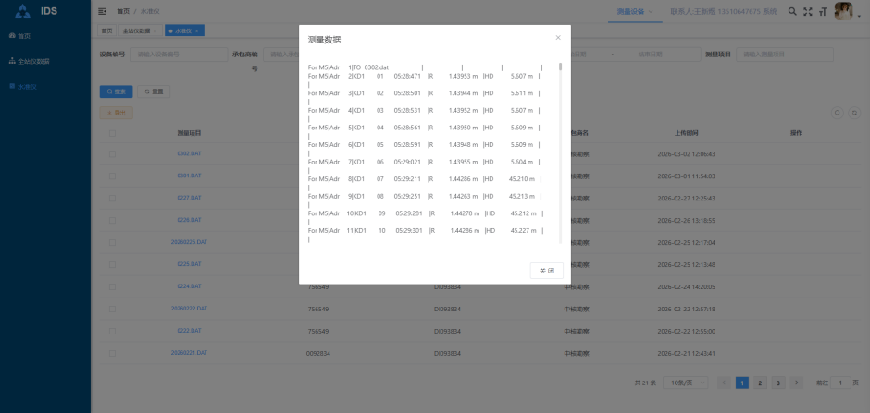Screen dimensions: 870x413
Task: Click the font size icon in header
Action: [x=823, y=12]
